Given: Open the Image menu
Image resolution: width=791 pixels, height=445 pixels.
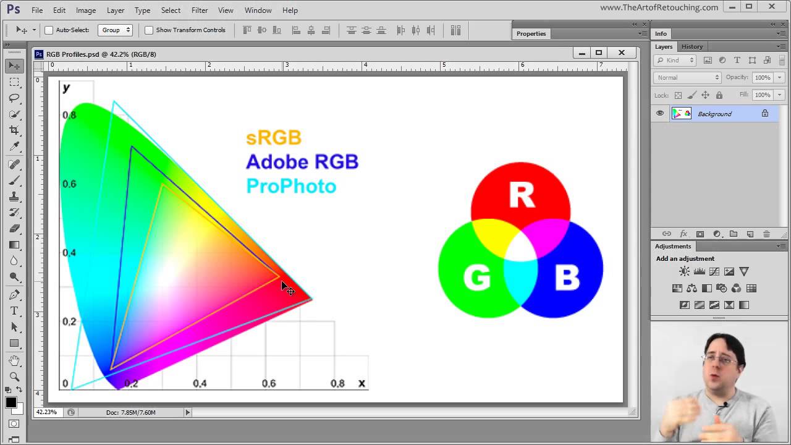Looking at the screenshot, I should [85, 10].
